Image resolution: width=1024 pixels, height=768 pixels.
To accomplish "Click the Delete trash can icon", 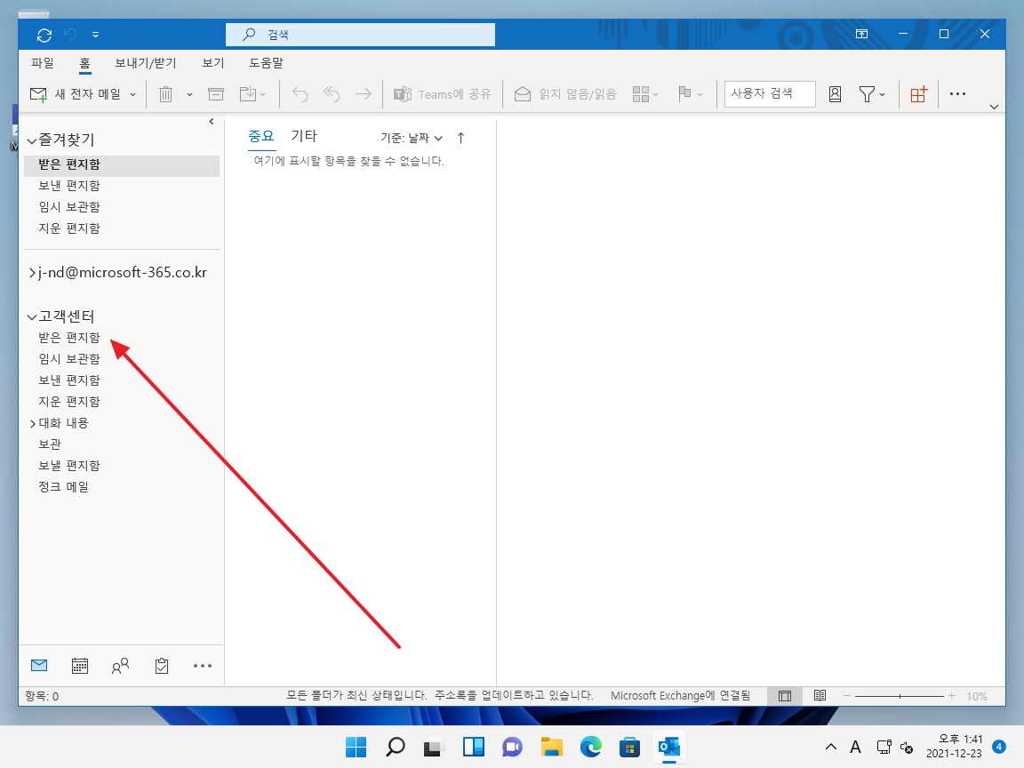I will click(x=166, y=95).
